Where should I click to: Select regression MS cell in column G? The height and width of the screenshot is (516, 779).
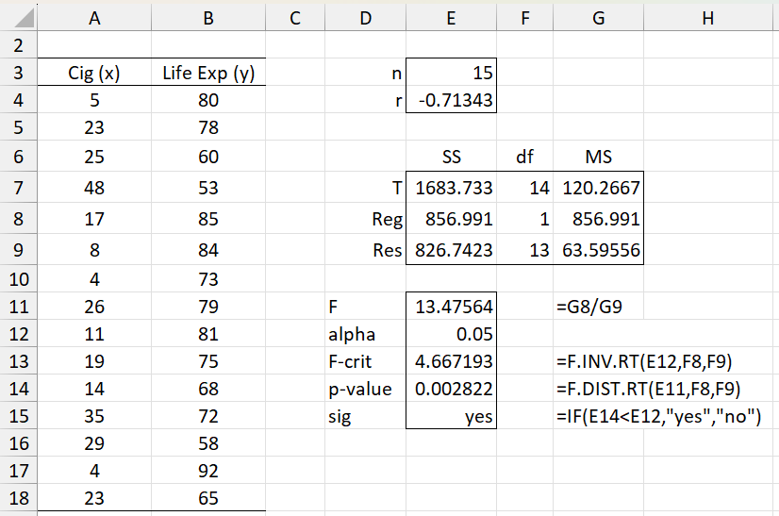point(599,219)
